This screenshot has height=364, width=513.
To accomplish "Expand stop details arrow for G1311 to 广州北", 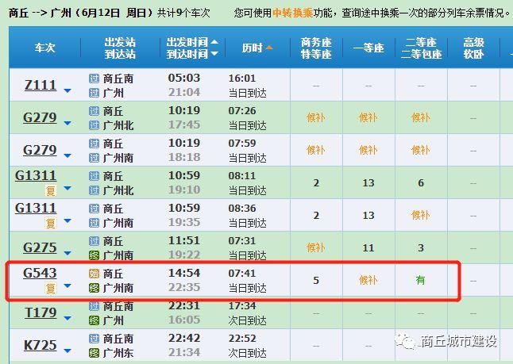I will (x=67, y=188).
